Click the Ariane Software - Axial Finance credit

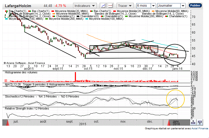[x=24, y=63]
